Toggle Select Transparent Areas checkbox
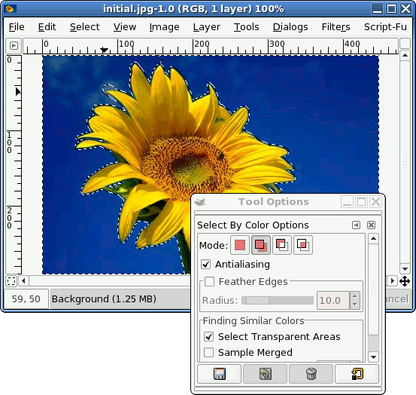This screenshot has width=416, height=395. (x=209, y=336)
